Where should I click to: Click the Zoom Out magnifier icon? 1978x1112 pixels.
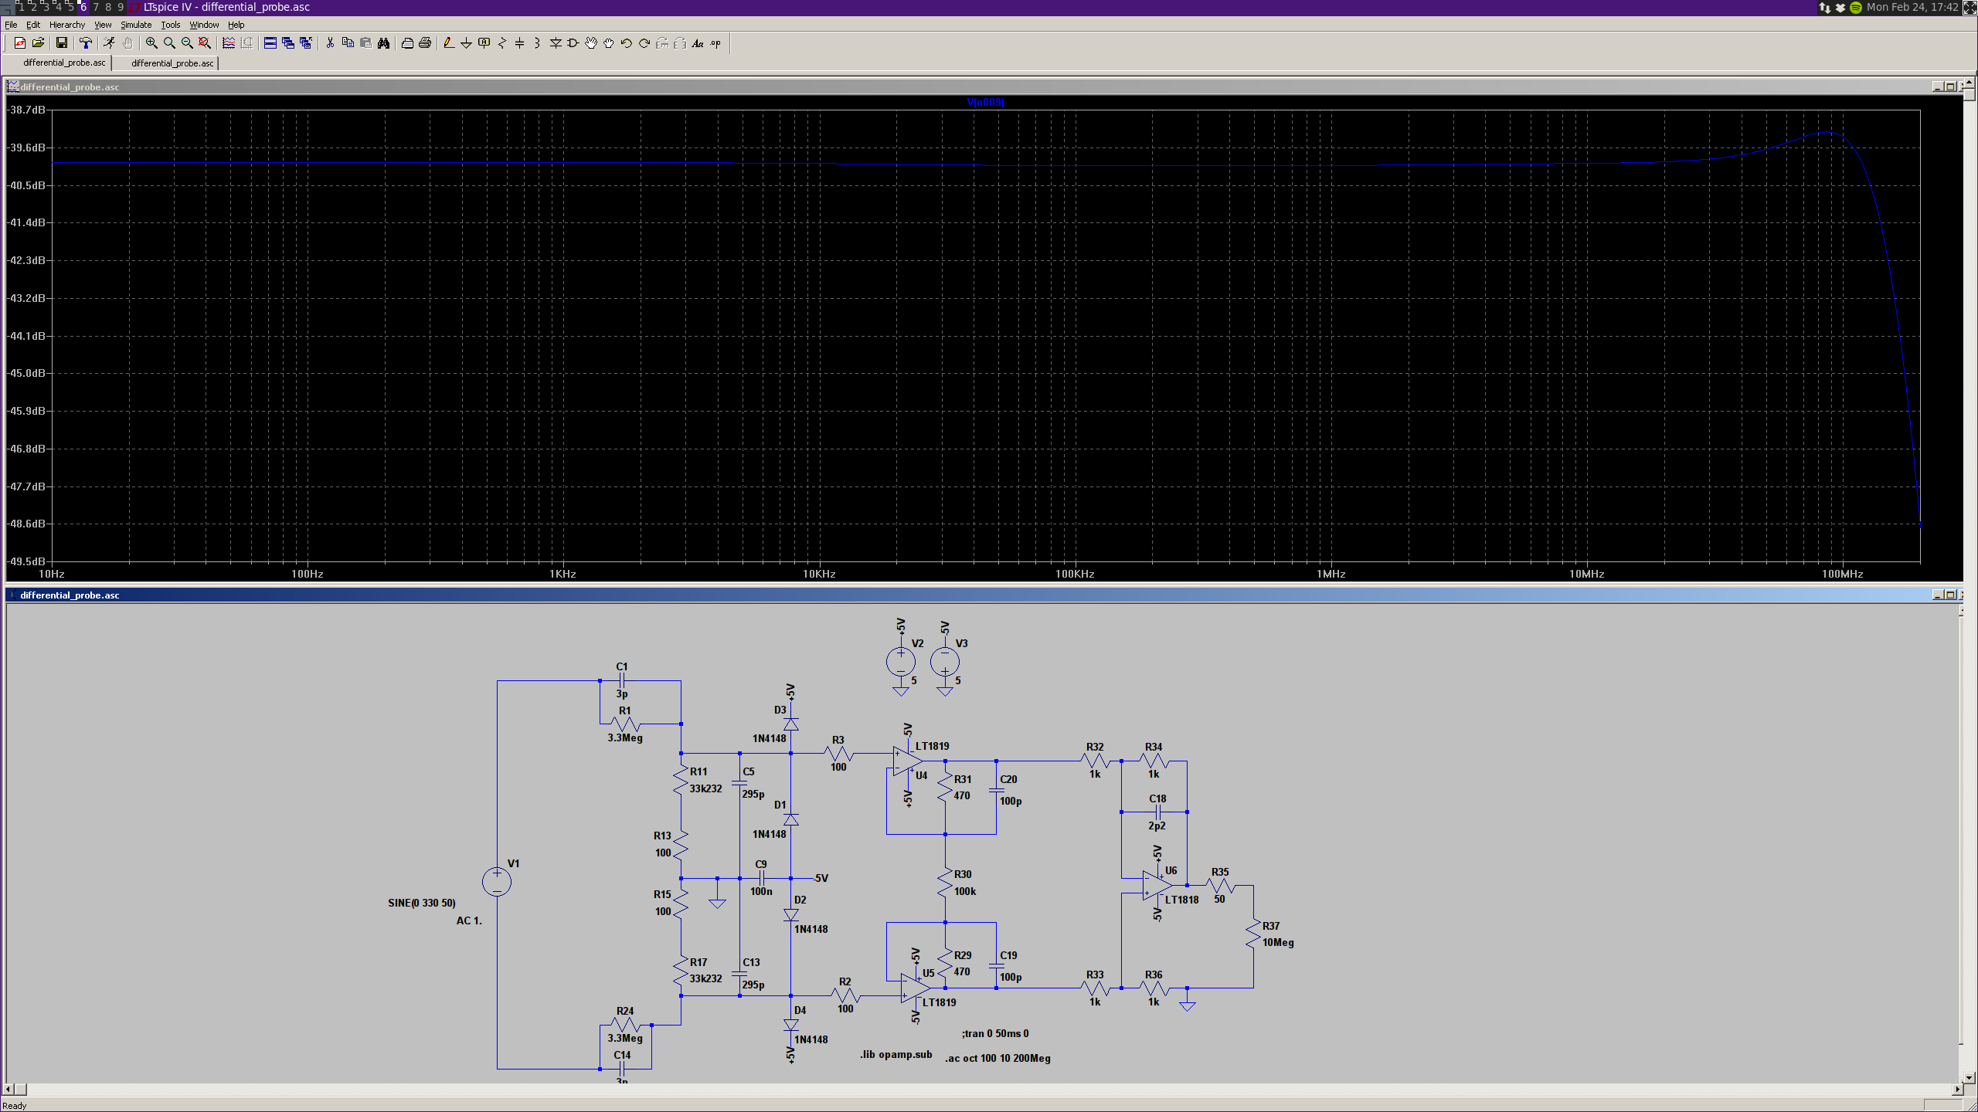click(x=187, y=43)
